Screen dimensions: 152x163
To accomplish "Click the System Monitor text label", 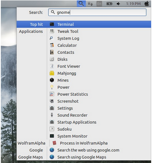I will pyautogui.click(x=73, y=136).
